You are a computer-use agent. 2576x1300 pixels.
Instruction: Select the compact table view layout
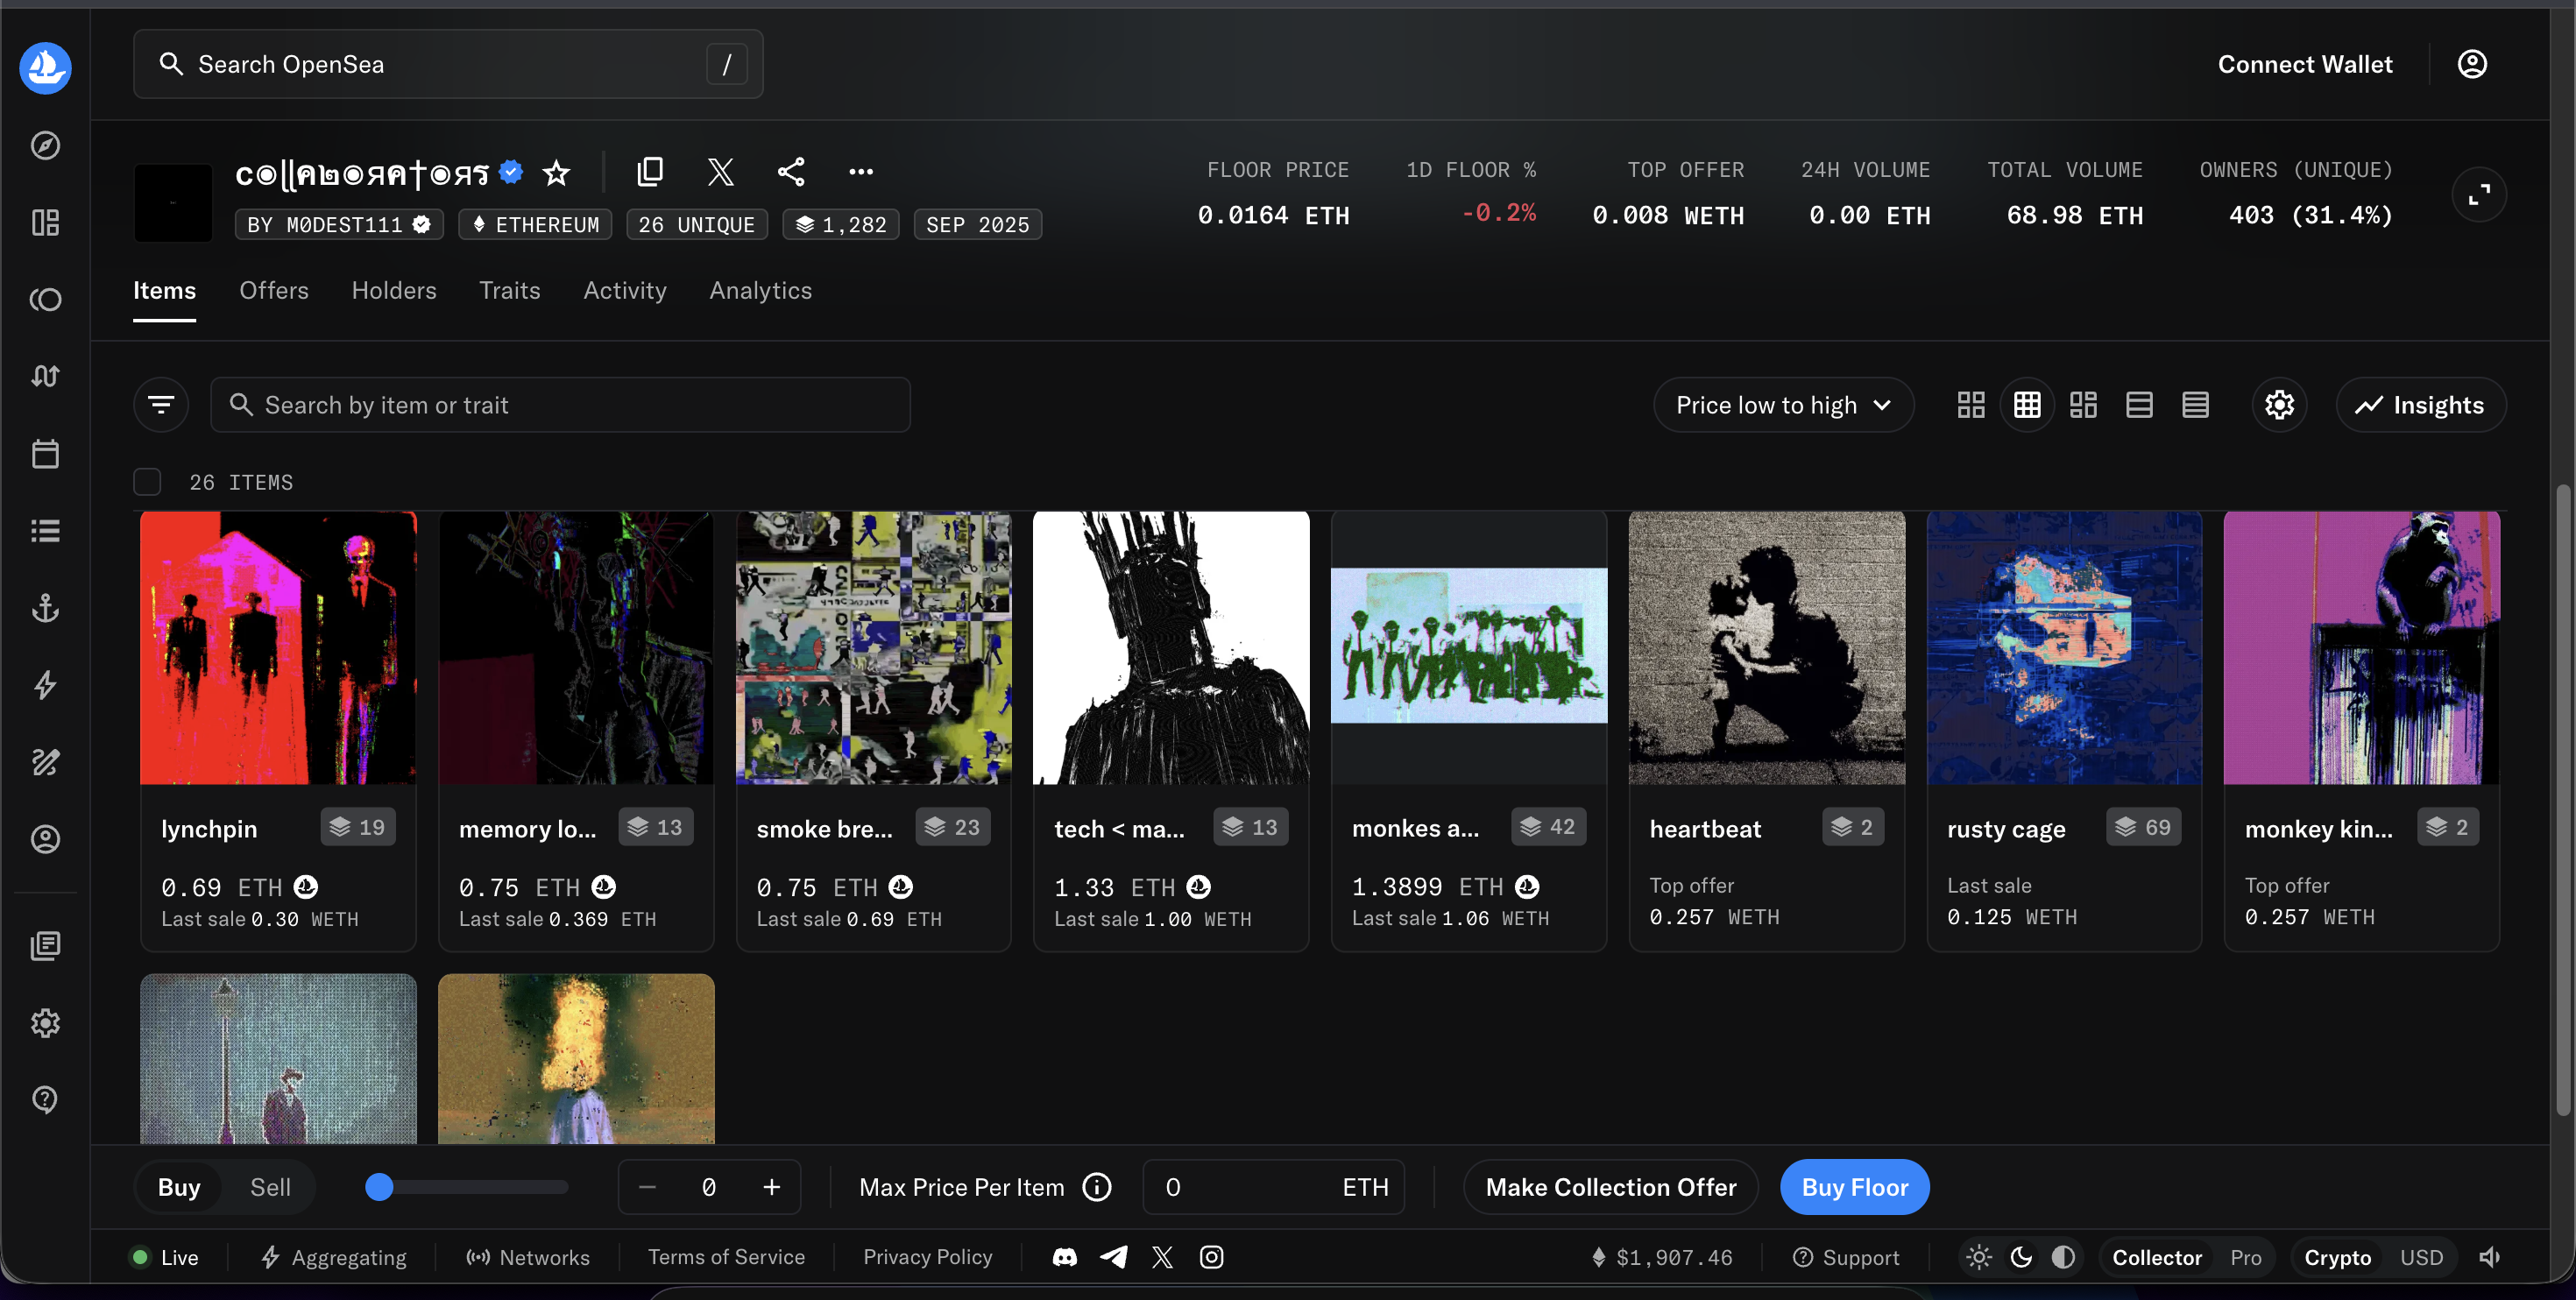point(2195,405)
